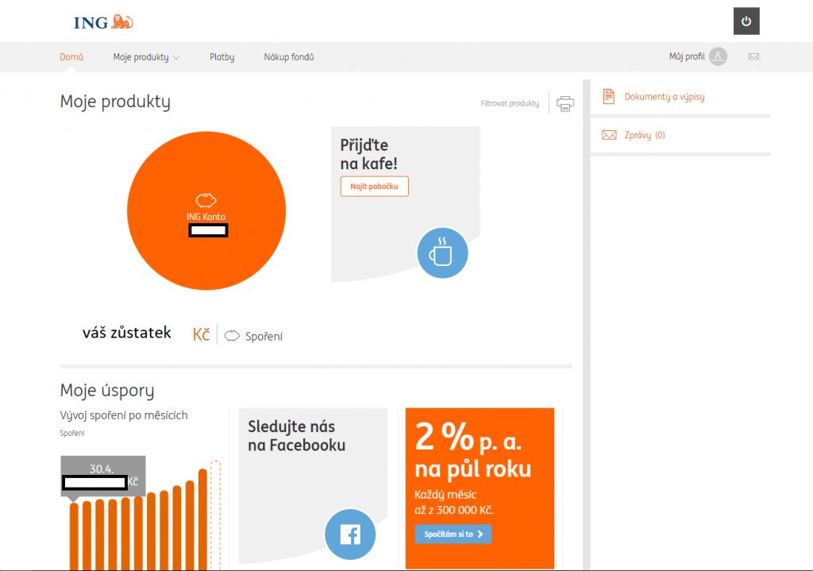Image resolution: width=813 pixels, height=571 pixels.
Task: Open the Sledujte nás na Facebooku banner
Action: point(313,485)
